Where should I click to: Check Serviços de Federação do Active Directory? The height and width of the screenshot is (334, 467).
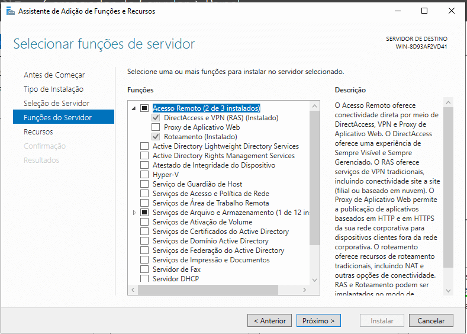tap(144, 250)
